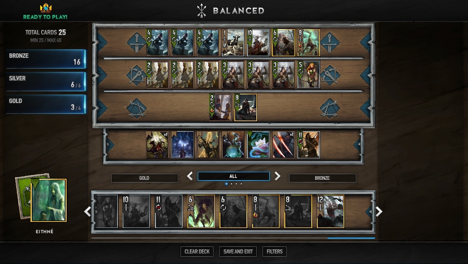Image resolution: width=468 pixels, height=264 pixels.
Task: Switch to the GOLD filter tab
Action: click(145, 178)
